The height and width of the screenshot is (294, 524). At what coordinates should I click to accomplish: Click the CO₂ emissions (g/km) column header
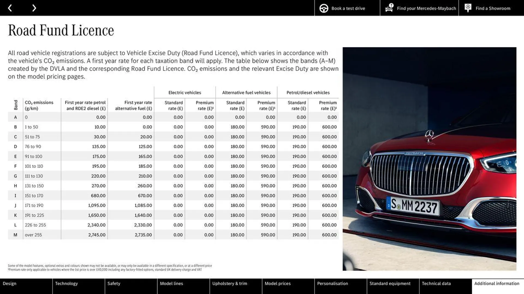tap(39, 105)
